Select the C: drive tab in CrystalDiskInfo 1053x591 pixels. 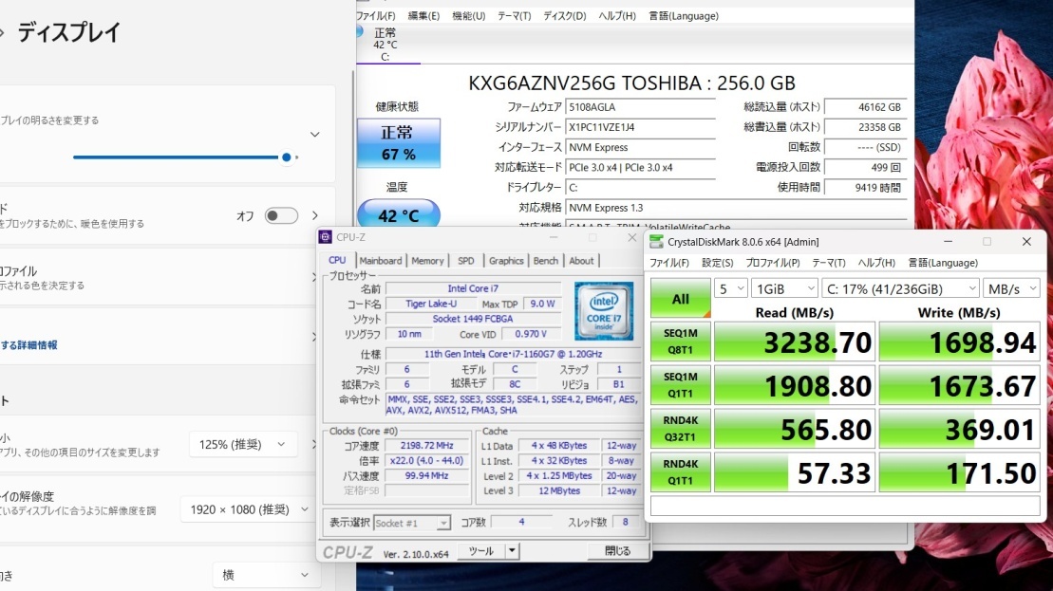385,45
